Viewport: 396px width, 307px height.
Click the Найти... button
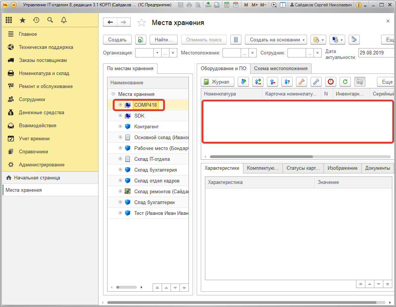pyautogui.click(x=163, y=40)
